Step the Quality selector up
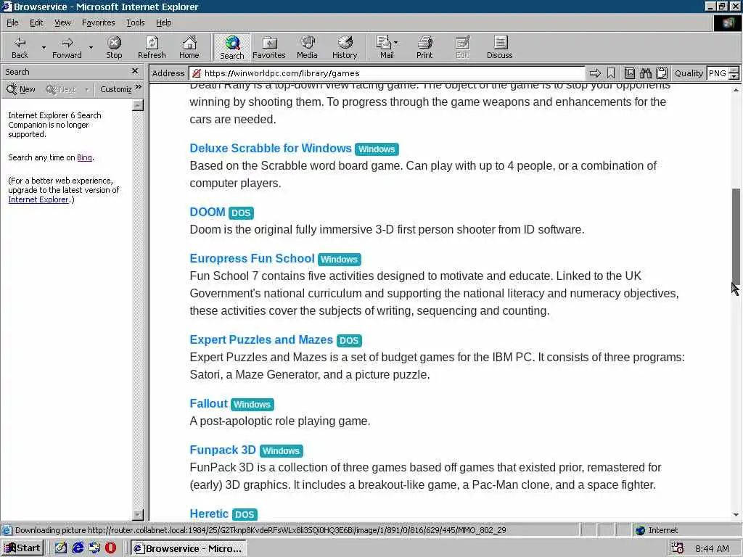Screen dimensions: 743x557 tap(734, 70)
